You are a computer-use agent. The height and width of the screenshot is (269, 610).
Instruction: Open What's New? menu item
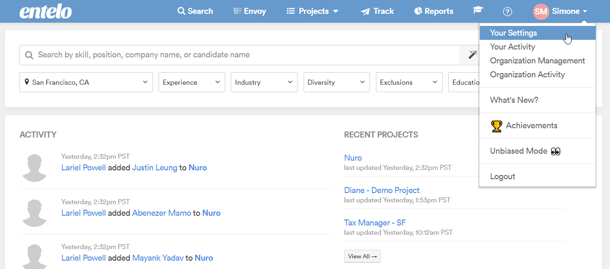(x=537, y=100)
